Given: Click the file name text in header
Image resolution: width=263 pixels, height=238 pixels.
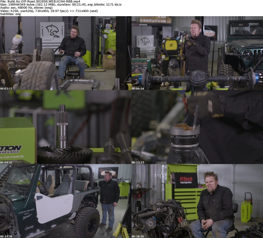Looking at the screenshot, I should pyautogui.click(x=40, y=2).
